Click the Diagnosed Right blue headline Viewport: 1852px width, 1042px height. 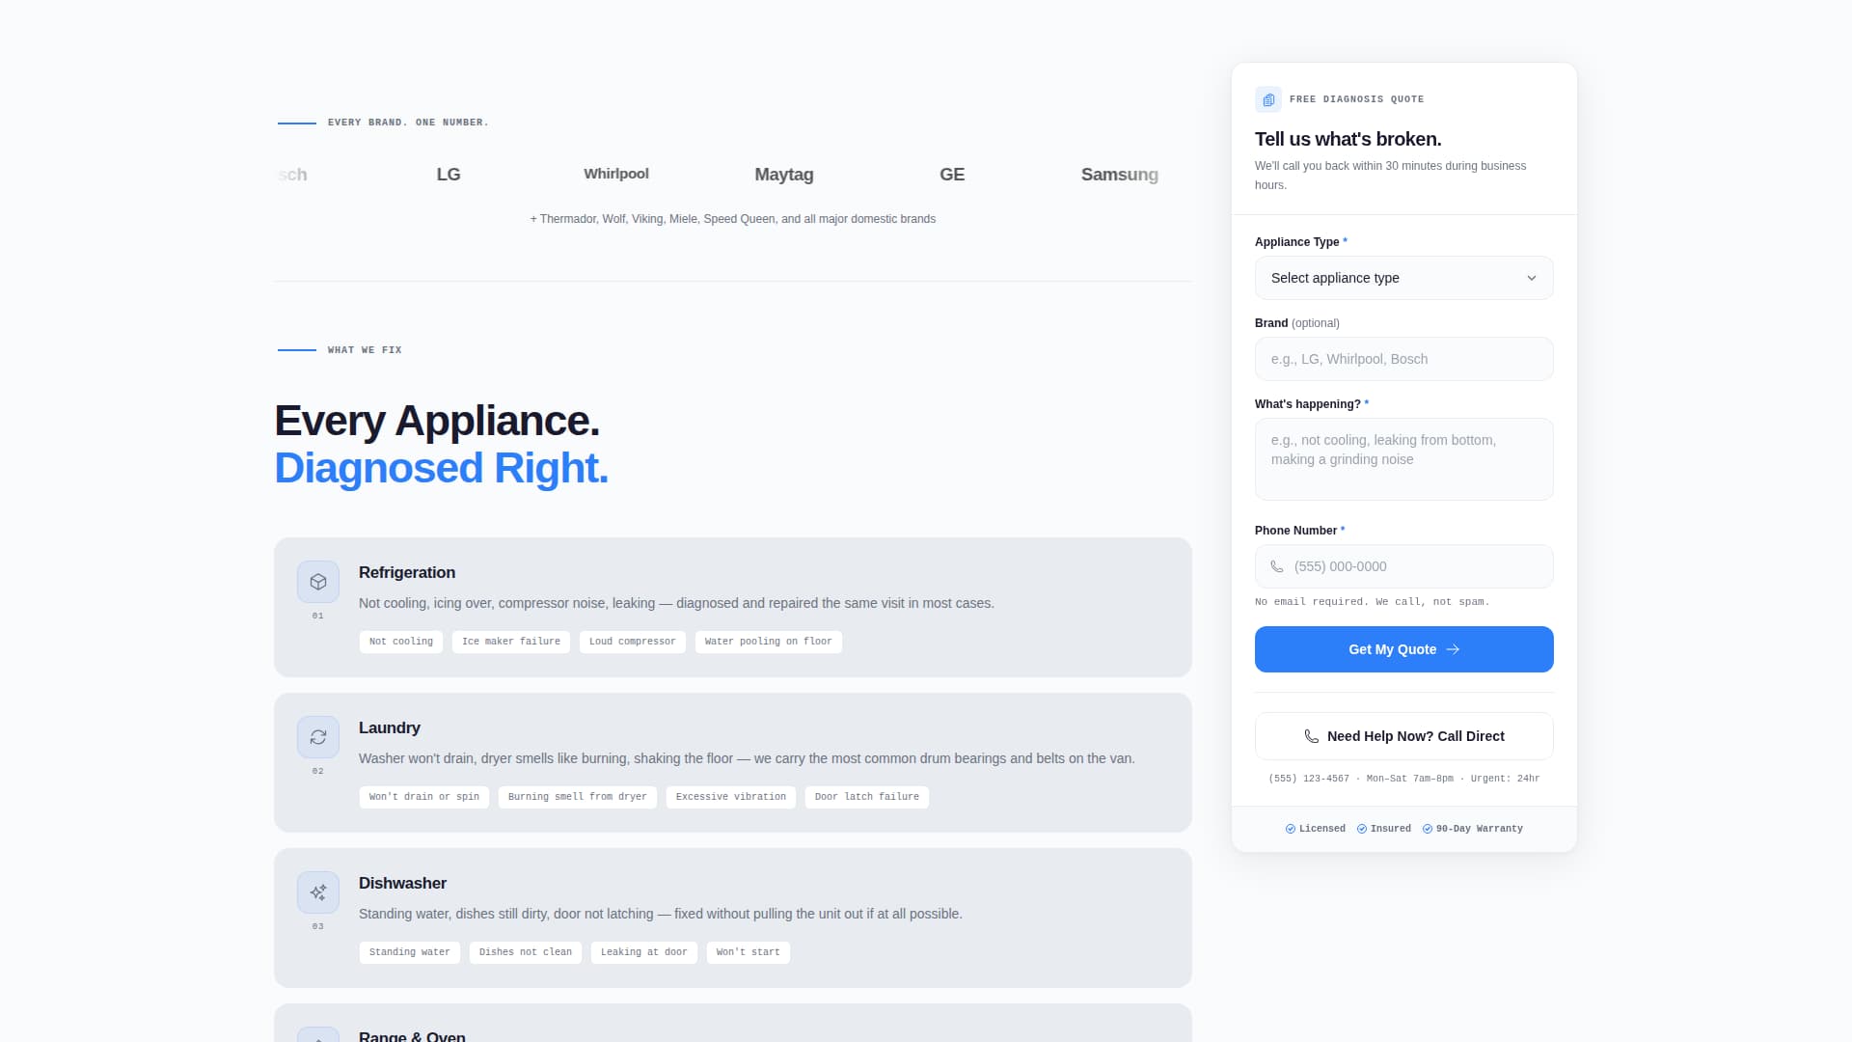[442, 468]
